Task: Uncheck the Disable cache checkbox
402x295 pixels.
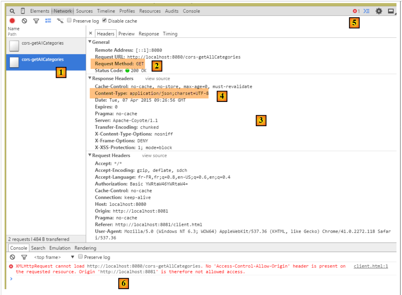Action: click(x=104, y=20)
